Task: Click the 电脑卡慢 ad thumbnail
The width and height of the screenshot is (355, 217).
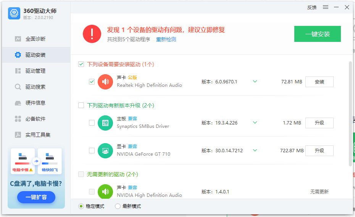Action: (x=23, y=161)
